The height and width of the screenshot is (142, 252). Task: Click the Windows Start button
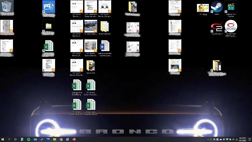click(x=2, y=139)
